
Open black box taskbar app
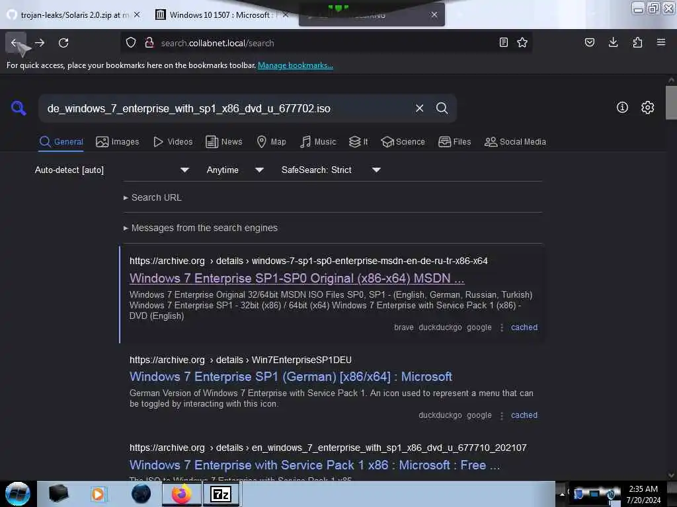[x=58, y=494]
